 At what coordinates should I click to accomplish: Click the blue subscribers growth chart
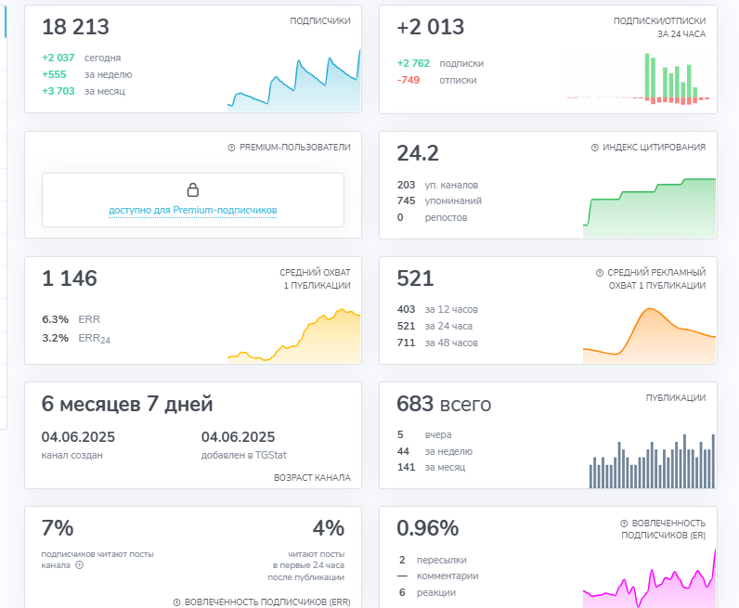point(294,80)
